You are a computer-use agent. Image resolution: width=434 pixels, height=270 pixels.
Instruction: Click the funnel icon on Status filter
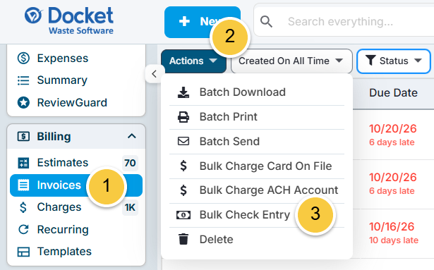370,61
